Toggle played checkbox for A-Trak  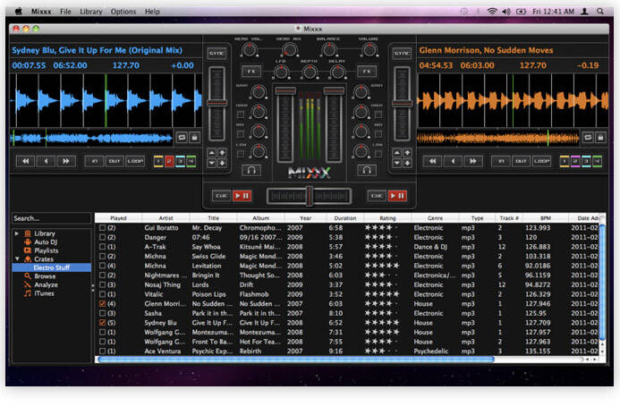[x=102, y=247]
